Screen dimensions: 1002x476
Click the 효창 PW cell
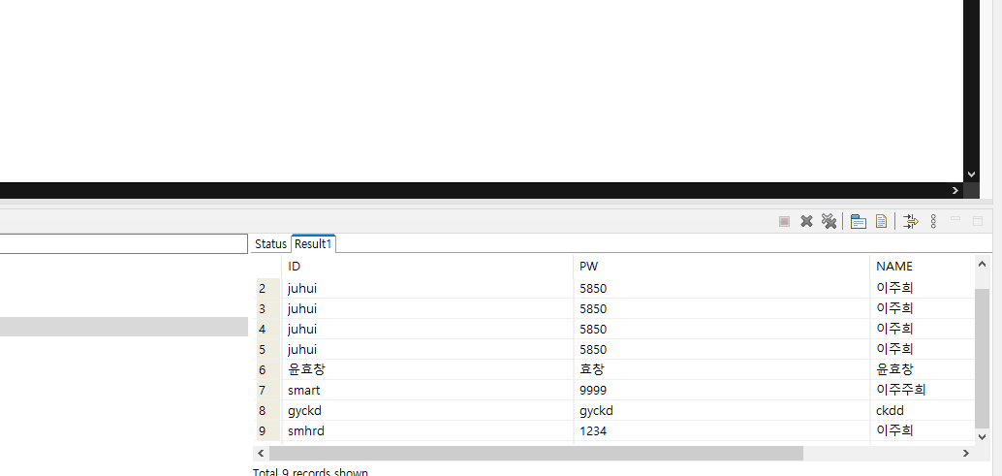[x=722, y=370]
